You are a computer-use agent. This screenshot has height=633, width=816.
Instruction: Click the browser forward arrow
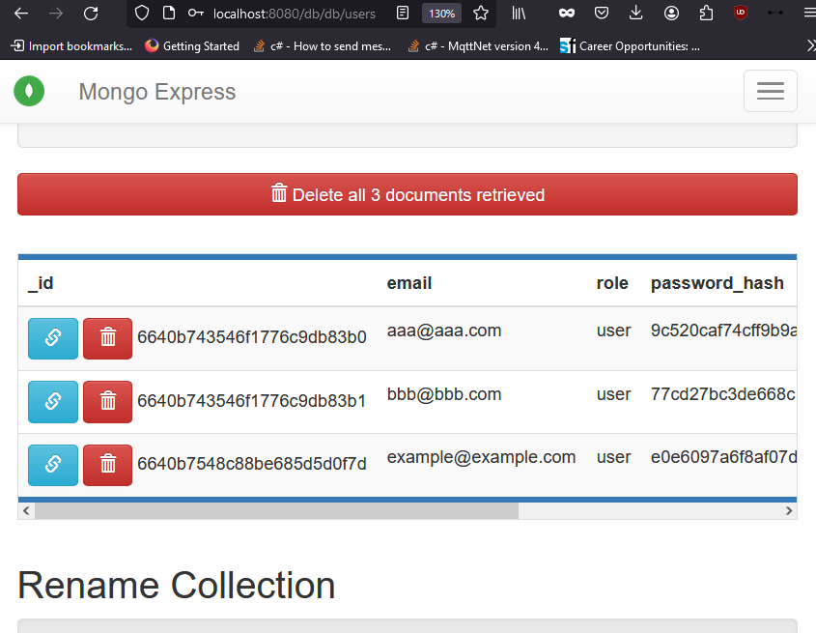coord(56,14)
